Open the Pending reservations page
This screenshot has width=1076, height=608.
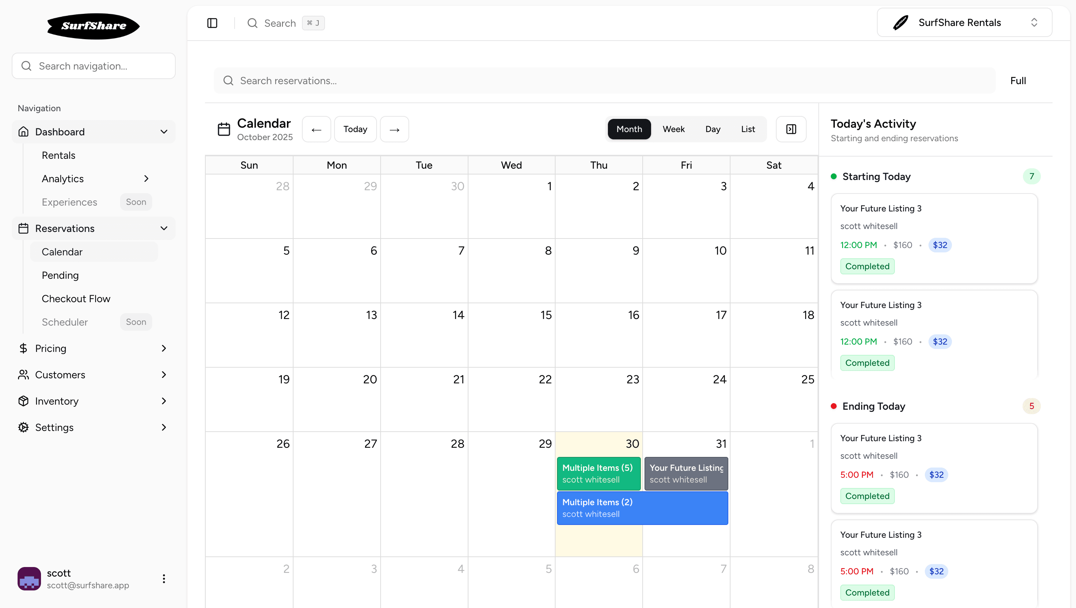[60, 275]
